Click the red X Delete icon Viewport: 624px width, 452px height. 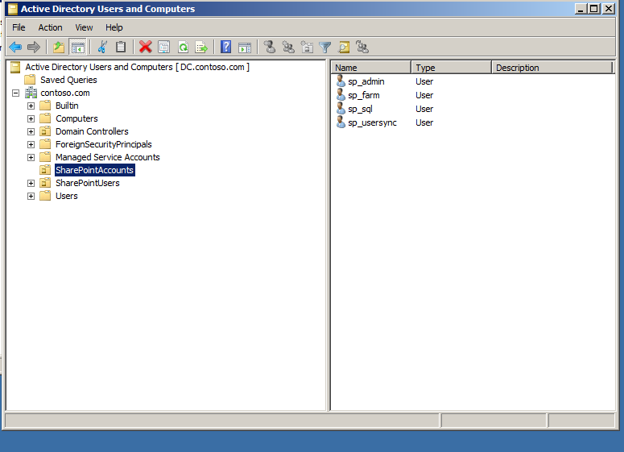(145, 47)
